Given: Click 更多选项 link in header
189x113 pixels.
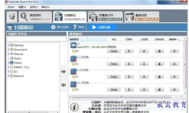Looking at the screenshot, I should [x=63, y=27].
